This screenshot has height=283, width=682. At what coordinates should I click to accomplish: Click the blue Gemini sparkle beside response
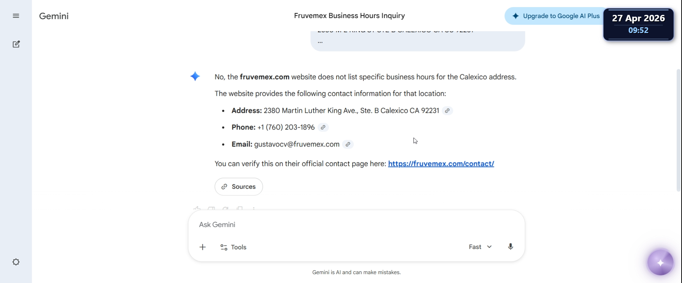pos(195,77)
